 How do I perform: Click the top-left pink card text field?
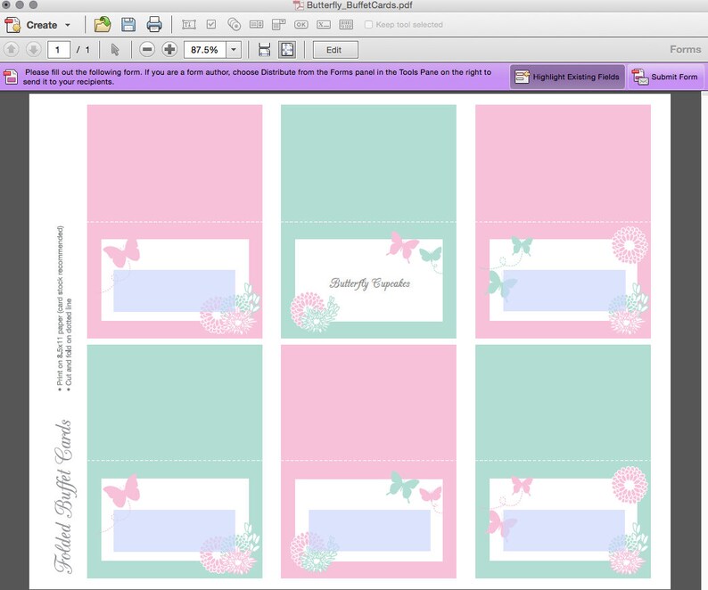tap(174, 291)
